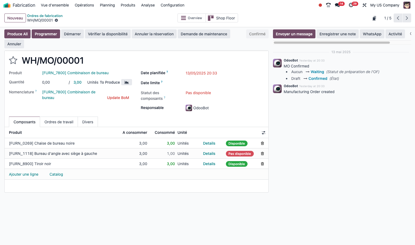Viewport: 415px width, 245px height.
Task: Switch to the Ordres de travail tab
Action: pos(59,122)
